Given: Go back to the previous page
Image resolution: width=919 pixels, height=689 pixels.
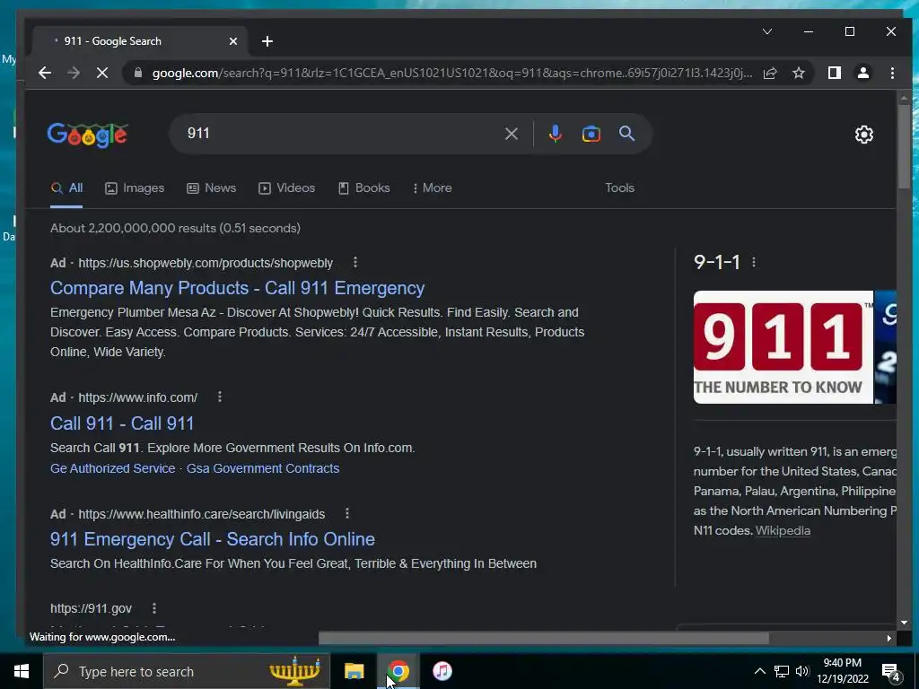Looking at the screenshot, I should pyautogui.click(x=45, y=73).
